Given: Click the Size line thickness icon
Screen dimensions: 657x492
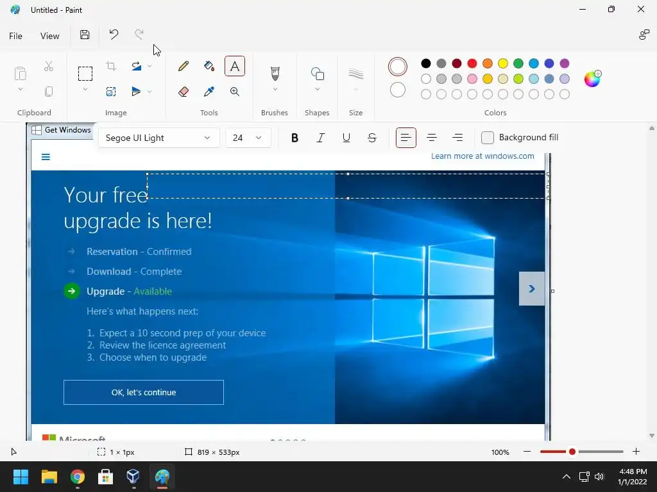Looking at the screenshot, I should pos(355,74).
